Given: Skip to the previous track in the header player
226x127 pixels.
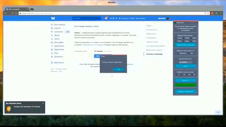Looking at the screenshot, I should pos(111,18).
